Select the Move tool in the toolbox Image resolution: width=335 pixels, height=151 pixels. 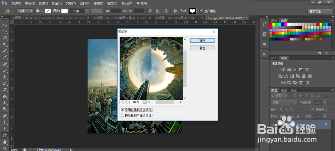(x=4, y=25)
